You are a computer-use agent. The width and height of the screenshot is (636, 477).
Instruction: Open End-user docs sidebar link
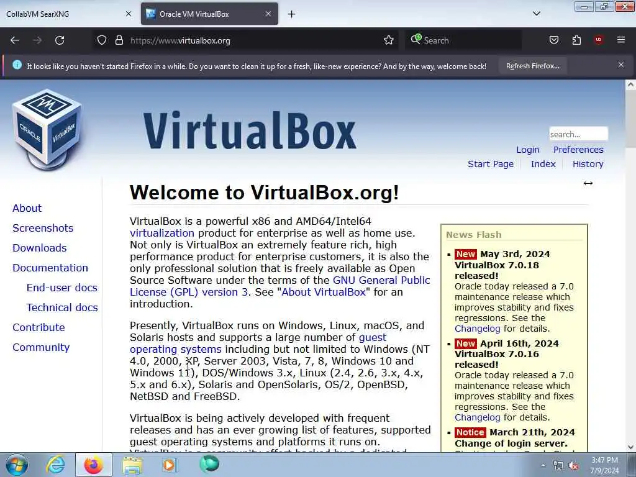[x=61, y=288]
